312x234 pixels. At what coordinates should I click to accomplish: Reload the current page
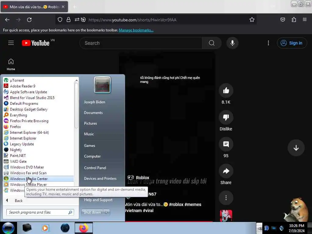pos(29,20)
